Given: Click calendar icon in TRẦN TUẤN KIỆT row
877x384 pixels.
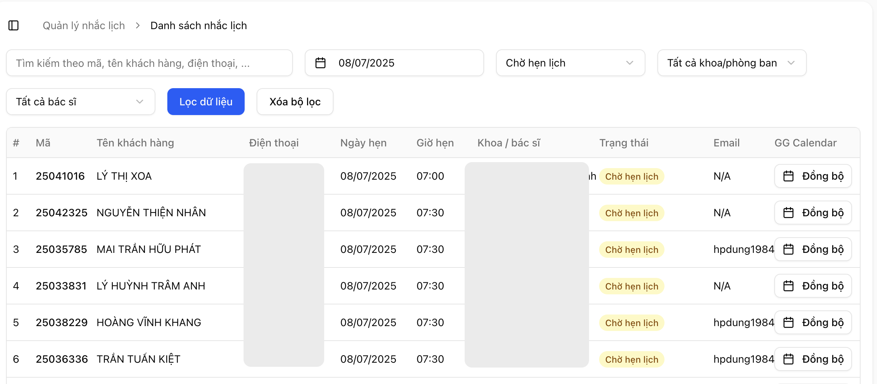Looking at the screenshot, I should click(788, 359).
